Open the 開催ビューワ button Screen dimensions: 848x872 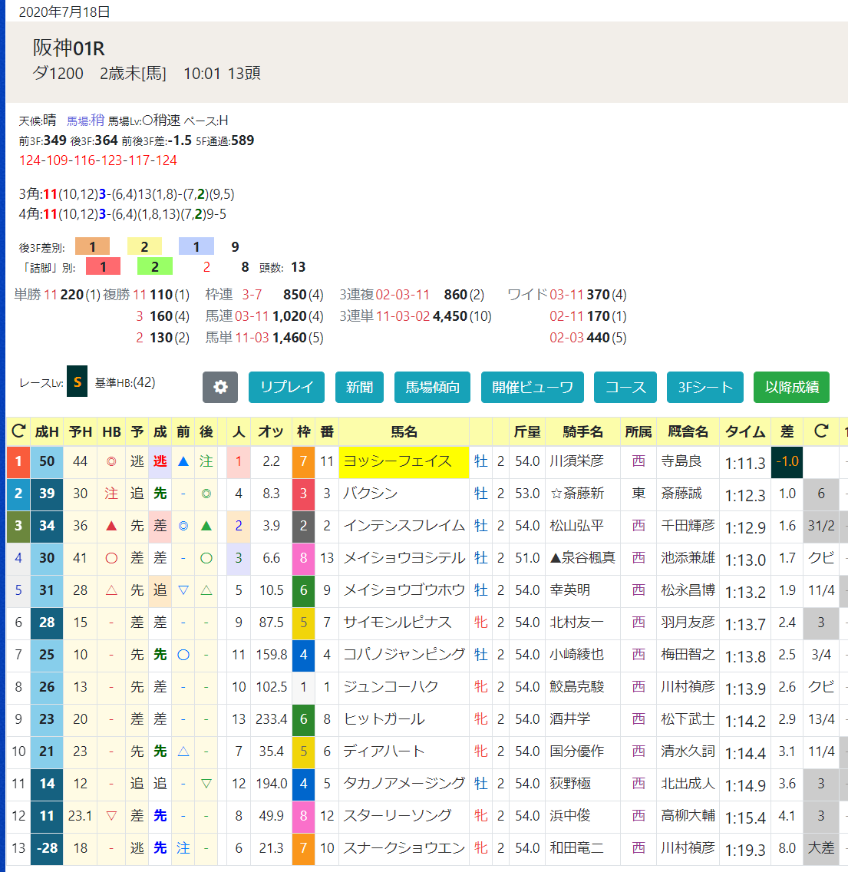click(x=532, y=387)
